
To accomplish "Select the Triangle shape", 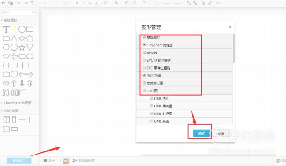I will pos(14,38).
